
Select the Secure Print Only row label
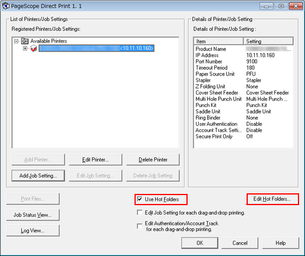coord(214,137)
